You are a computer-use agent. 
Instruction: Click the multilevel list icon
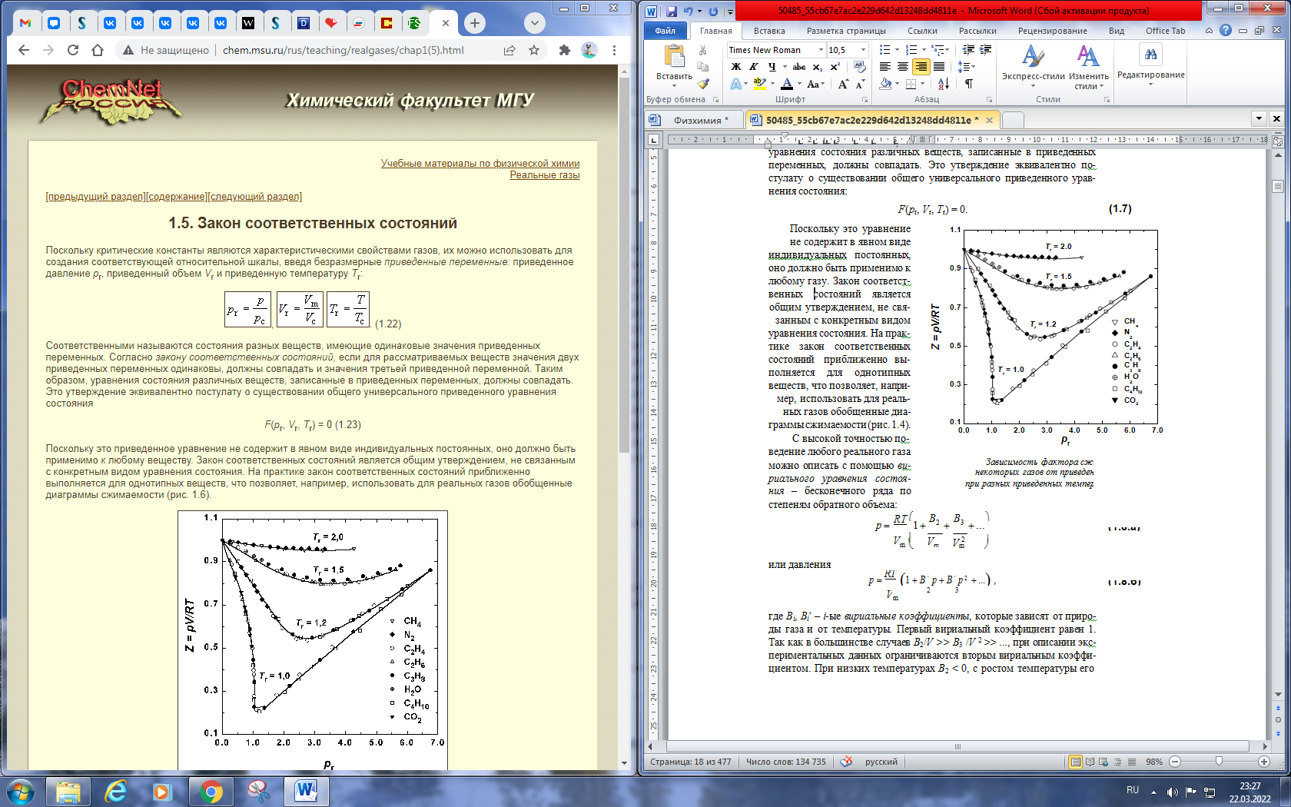(939, 50)
